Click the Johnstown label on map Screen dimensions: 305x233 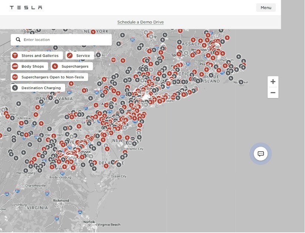(24, 118)
